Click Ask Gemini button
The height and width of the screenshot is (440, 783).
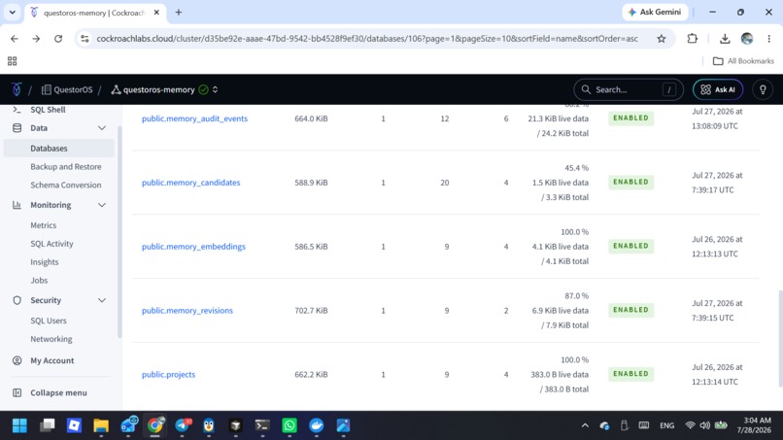(655, 12)
